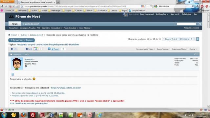Open the Webdesign bookmarks folder
Image resolution: width=210 pixels, height=118 pixels.
point(54,10)
